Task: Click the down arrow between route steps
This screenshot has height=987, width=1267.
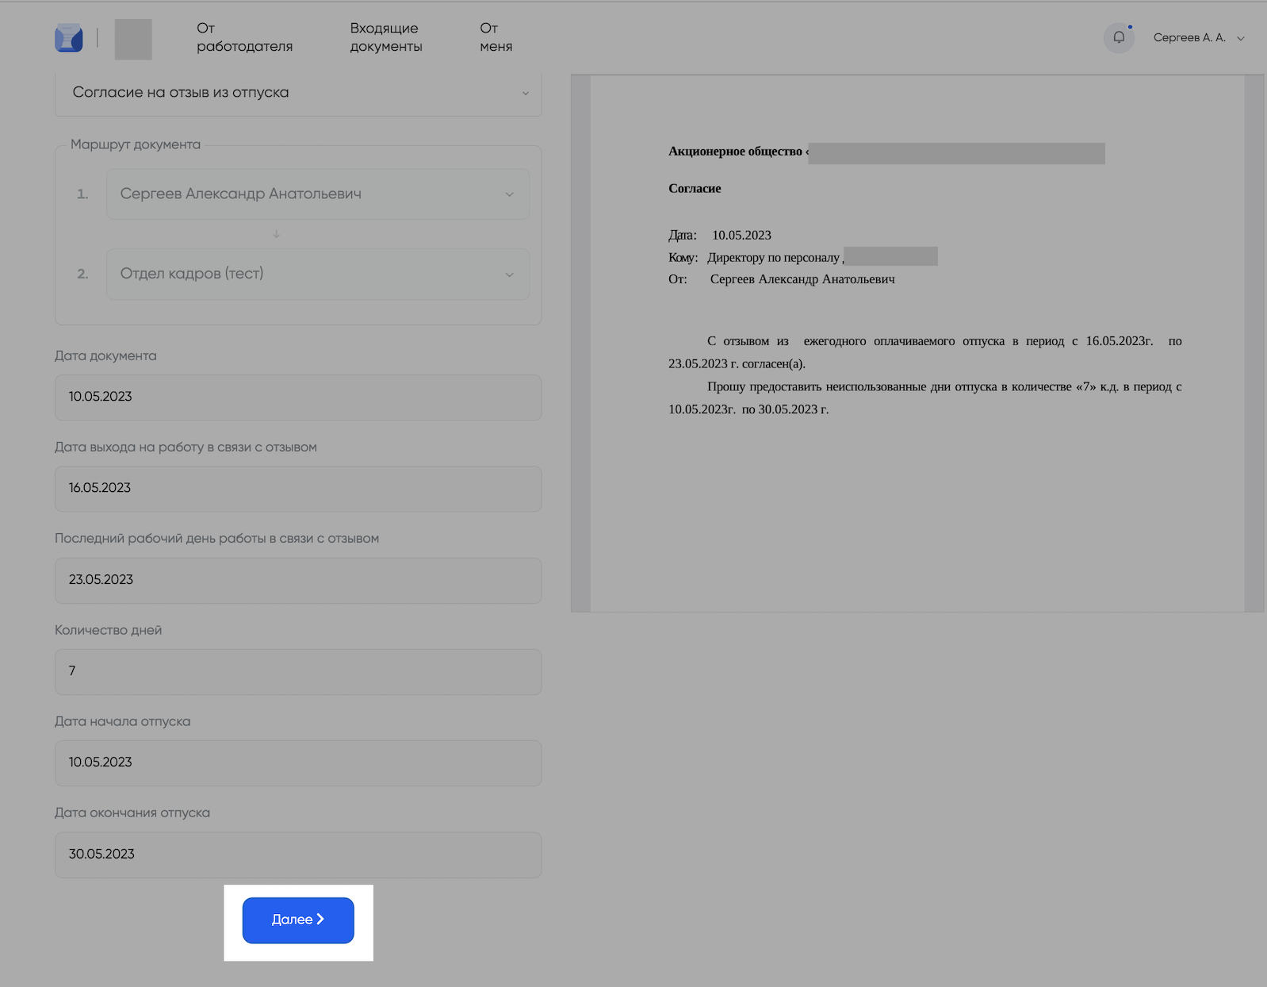Action: [x=276, y=234]
